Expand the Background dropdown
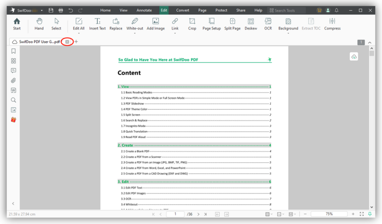 click(x=288, y=33)
